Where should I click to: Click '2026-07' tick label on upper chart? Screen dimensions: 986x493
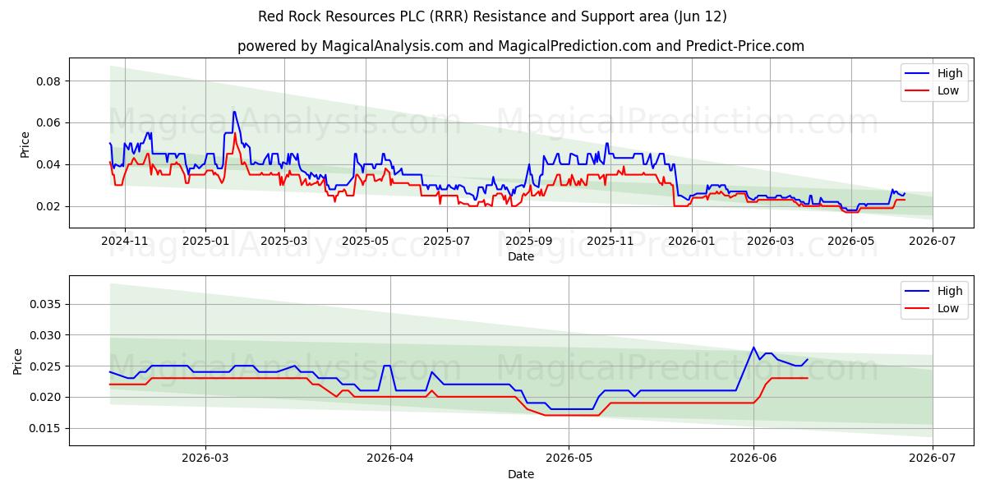(x=933, y=241)
